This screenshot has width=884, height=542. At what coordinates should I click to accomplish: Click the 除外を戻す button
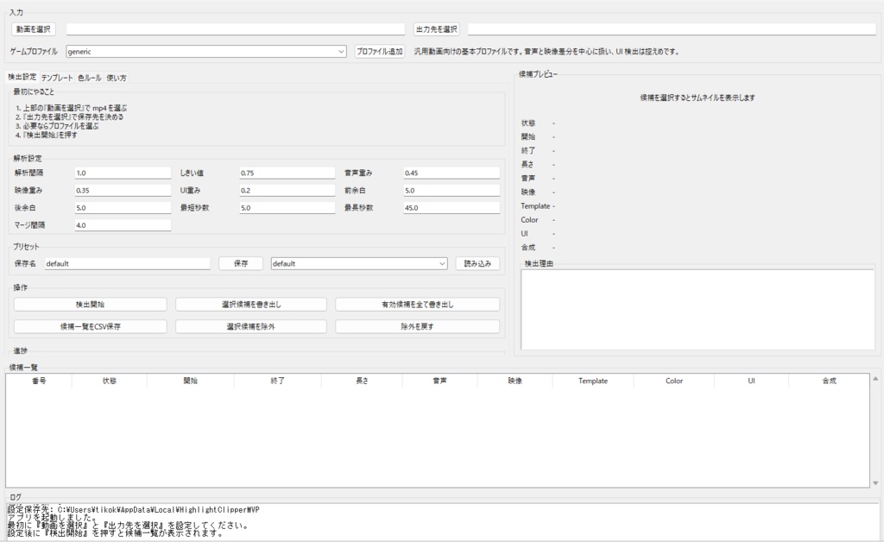pos(417,326)
